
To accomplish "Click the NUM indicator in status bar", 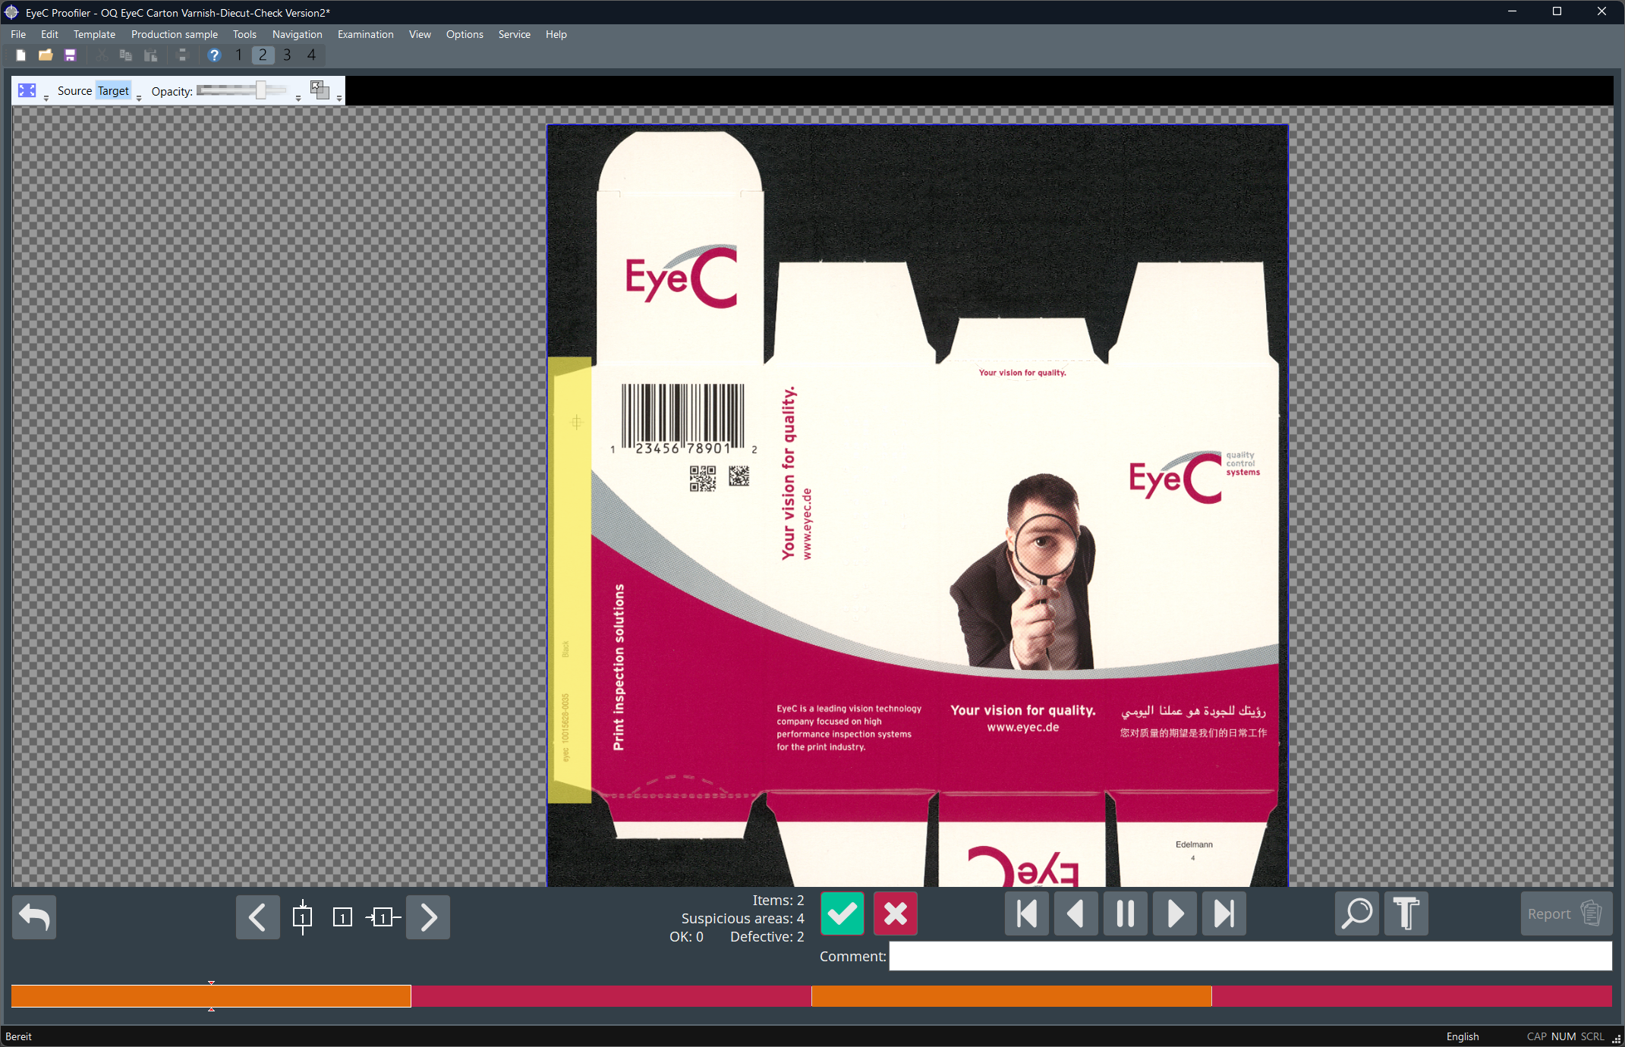I will click(1564, 1036).
